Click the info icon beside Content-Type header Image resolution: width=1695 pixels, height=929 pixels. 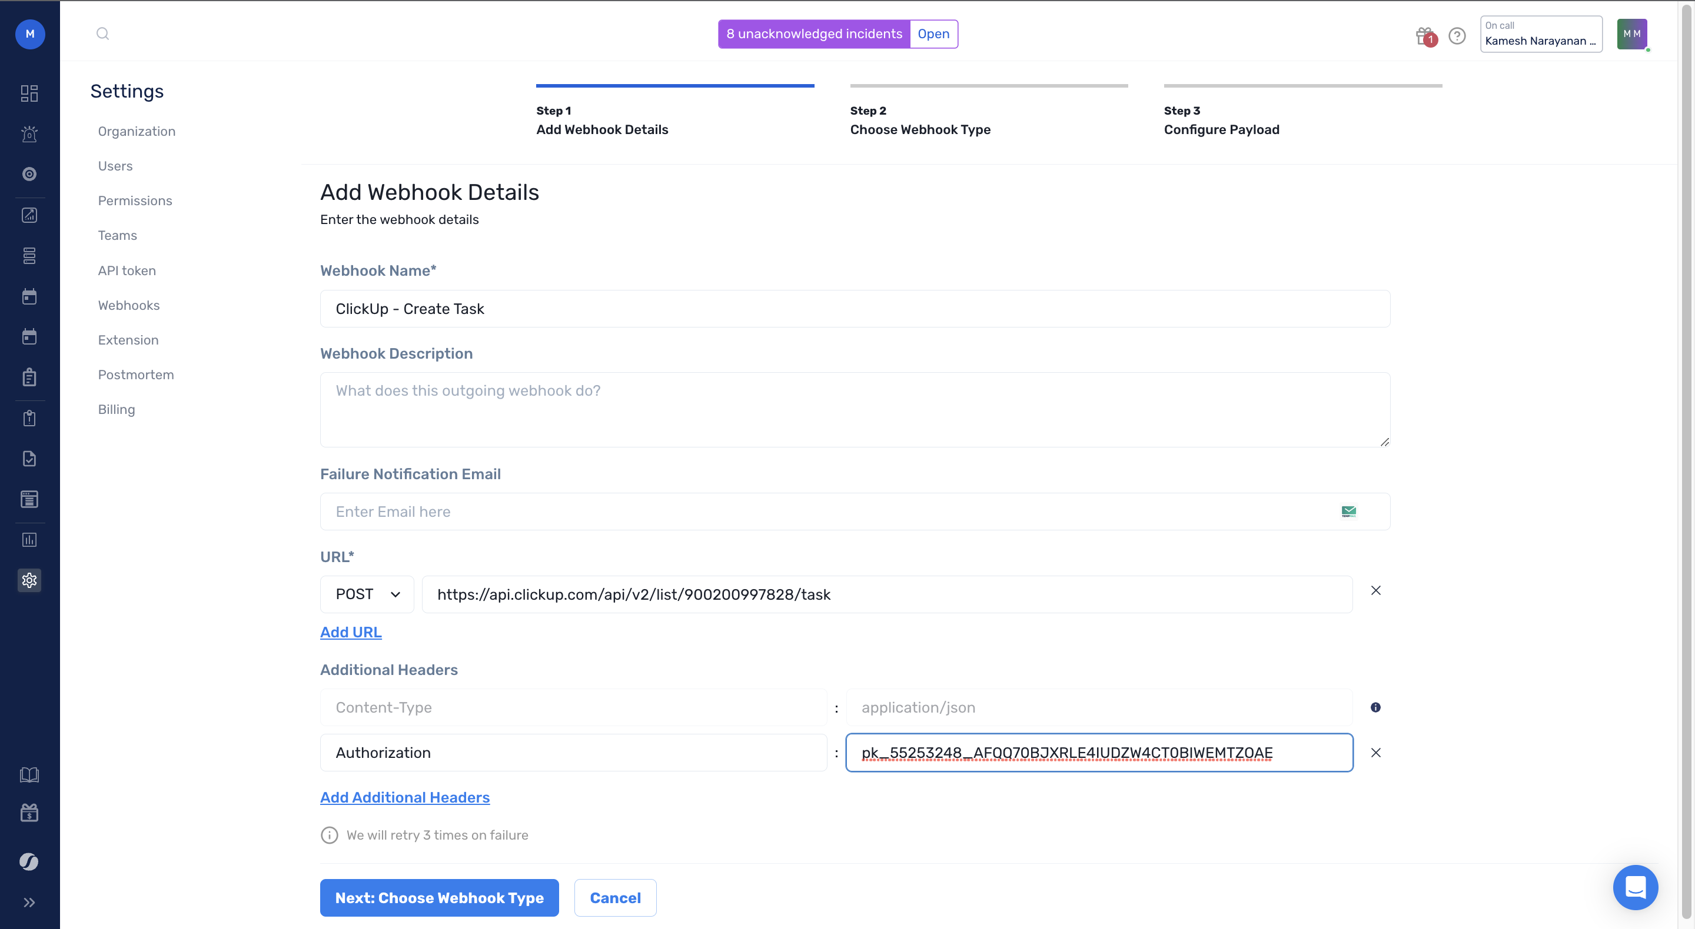coord(1375,707)
